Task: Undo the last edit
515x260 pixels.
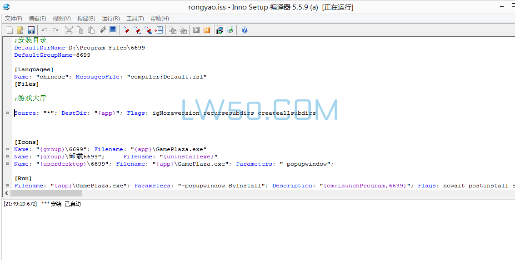Action: tap(45, 30)
